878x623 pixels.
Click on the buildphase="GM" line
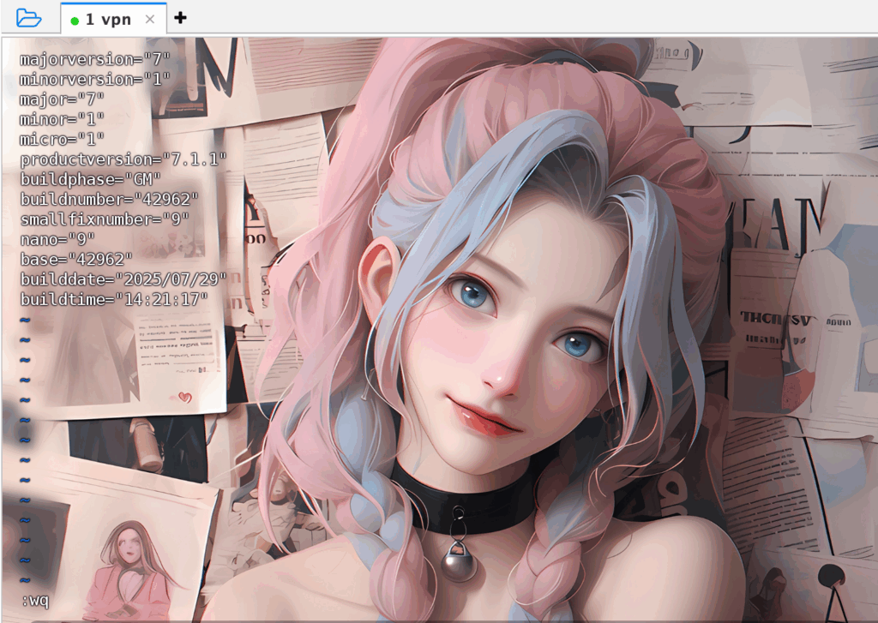[90, 179]
